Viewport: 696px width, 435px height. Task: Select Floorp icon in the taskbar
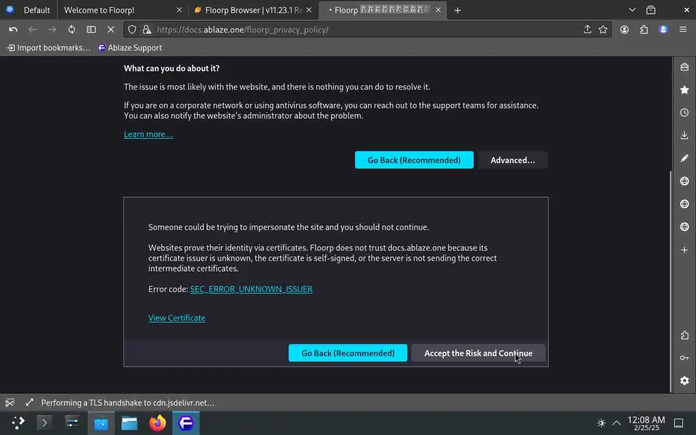click(186, 422)
